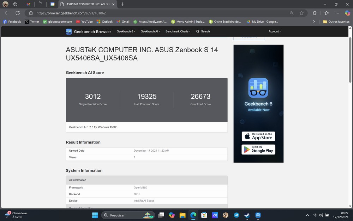Open the globoesporte.com bookmark

[x=58, y=22]
